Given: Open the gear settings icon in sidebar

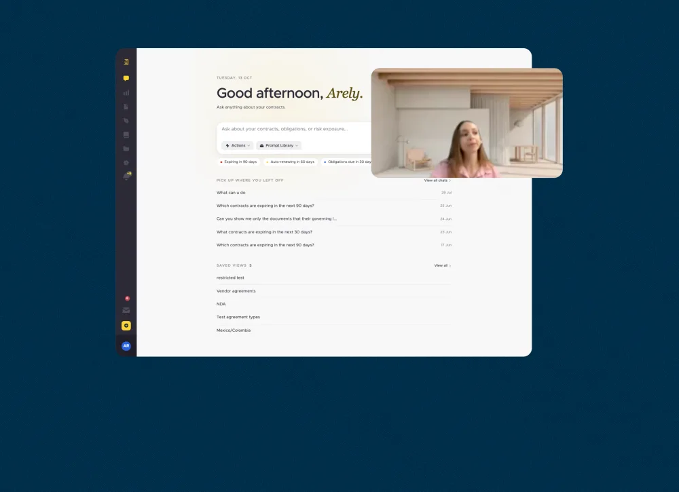Looking at the screenshot, I should click(x=126, y=163).
